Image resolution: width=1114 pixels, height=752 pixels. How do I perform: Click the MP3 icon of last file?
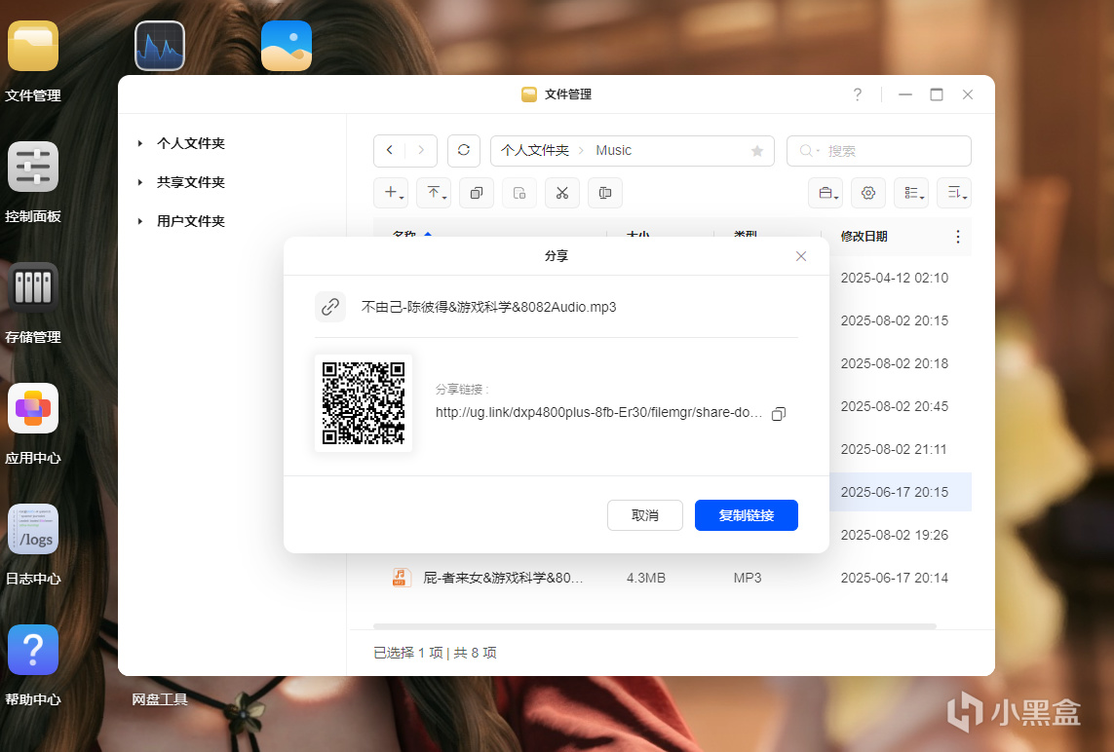tap(400, 578)
